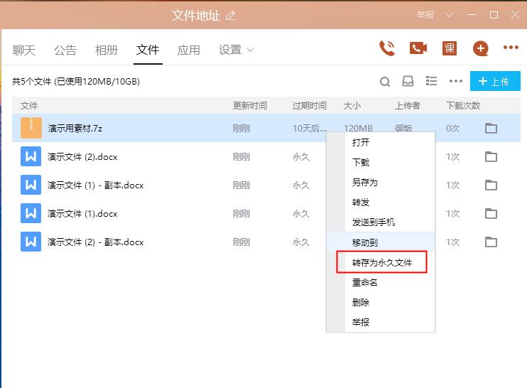The image size is (527, 388).
Task: Click storage usage text 共5个文件
Action: (76, 81)
